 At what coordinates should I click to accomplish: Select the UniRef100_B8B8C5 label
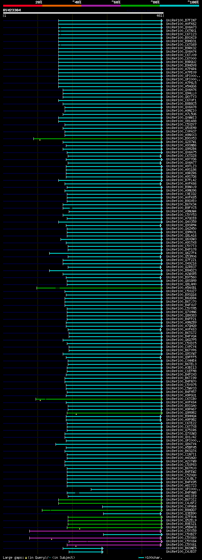181,104
